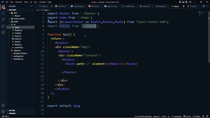This screenshot has width=210, height=118.
Task: Click the feedback icon in status bar
Action: (x=203, y=116)
